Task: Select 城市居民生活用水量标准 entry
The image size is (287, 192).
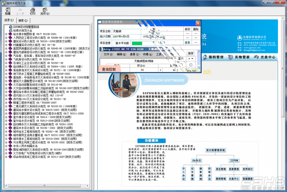Action: click(48, 135)
